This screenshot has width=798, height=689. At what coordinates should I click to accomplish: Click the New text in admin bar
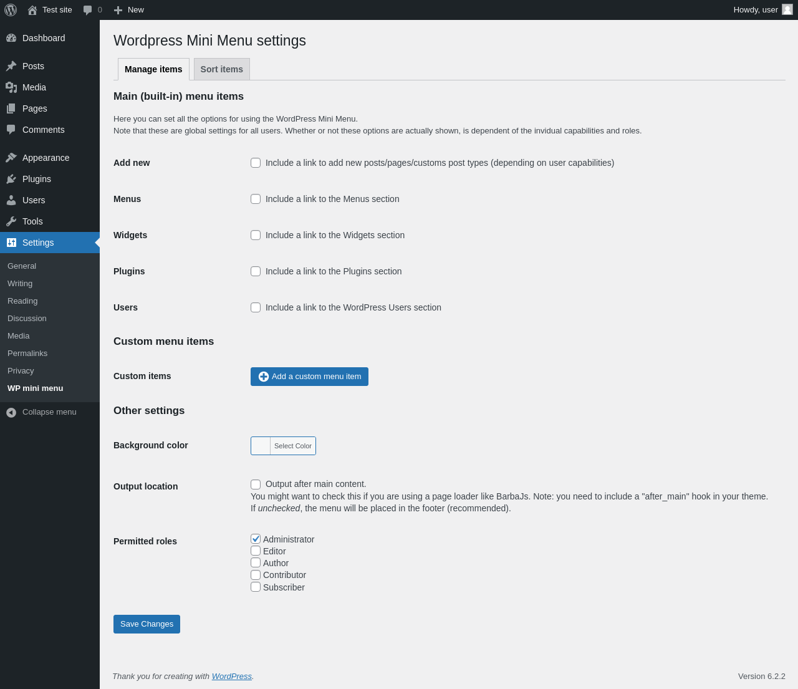[136, 10]
